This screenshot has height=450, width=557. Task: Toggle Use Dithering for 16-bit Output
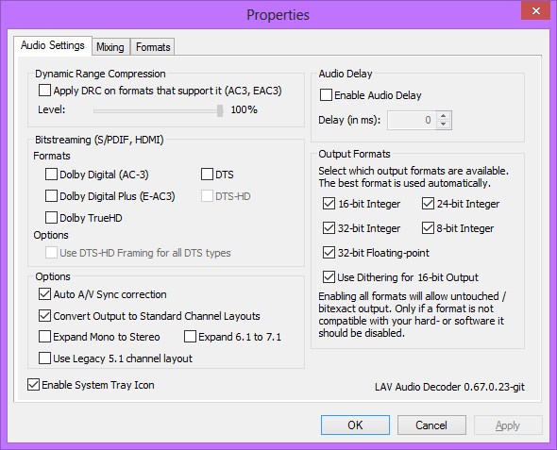pos(329,277)
